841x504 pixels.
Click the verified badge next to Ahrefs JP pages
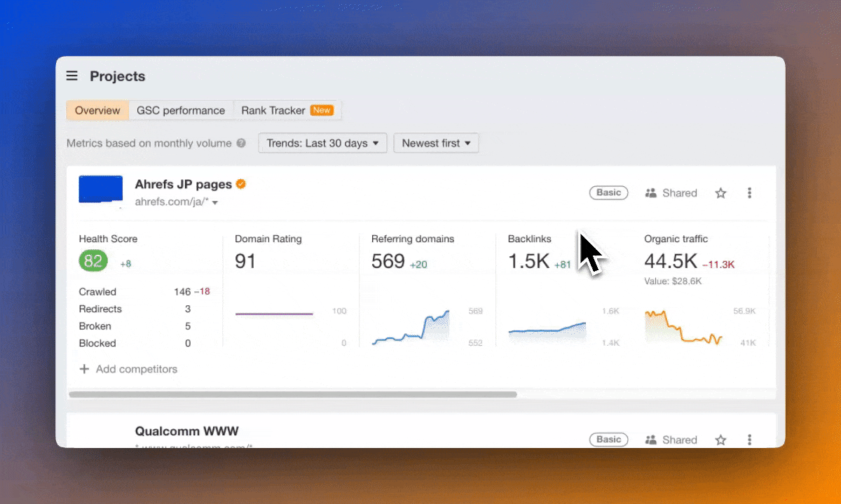tap(241, 184)
